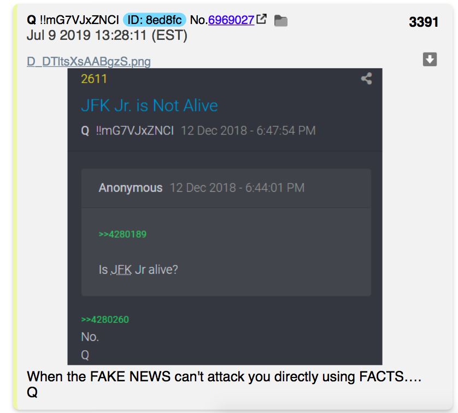Click the embedded screenshot image

225,216
